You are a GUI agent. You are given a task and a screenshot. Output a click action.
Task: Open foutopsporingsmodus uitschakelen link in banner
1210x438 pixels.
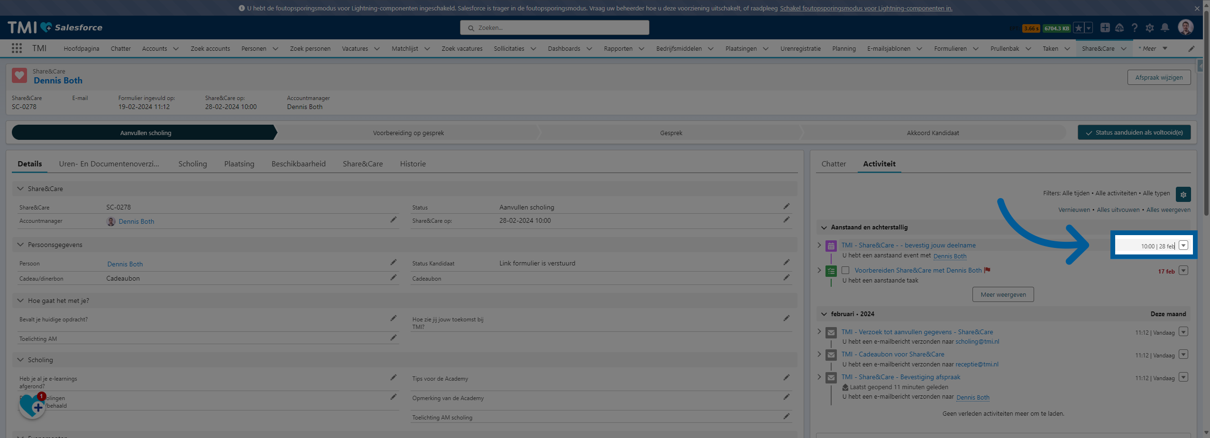pyautogui.click(x=866, y=8)
